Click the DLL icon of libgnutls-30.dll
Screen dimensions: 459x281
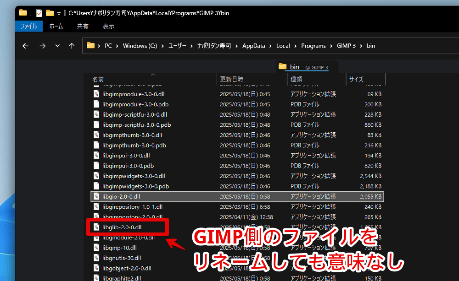96,258
